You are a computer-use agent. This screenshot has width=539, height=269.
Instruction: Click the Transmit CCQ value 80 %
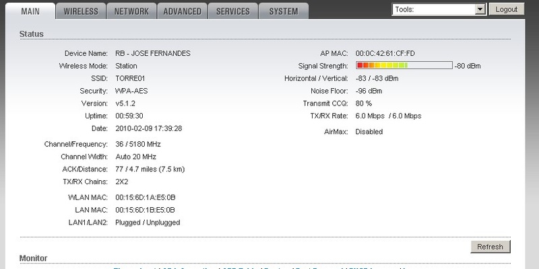click(x=364, y=104)
